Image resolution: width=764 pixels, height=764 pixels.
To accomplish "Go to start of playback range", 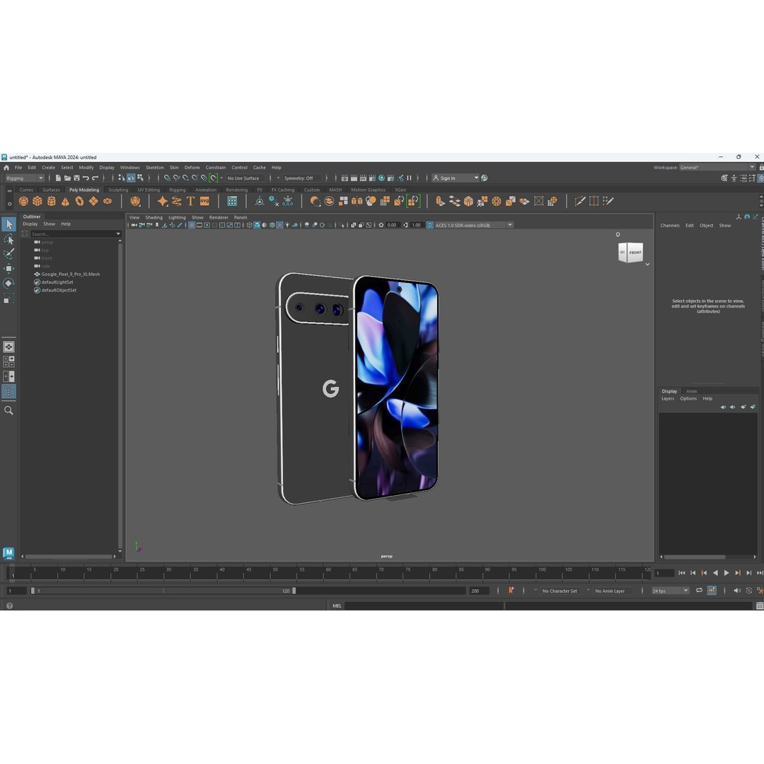I will [682, 573].
